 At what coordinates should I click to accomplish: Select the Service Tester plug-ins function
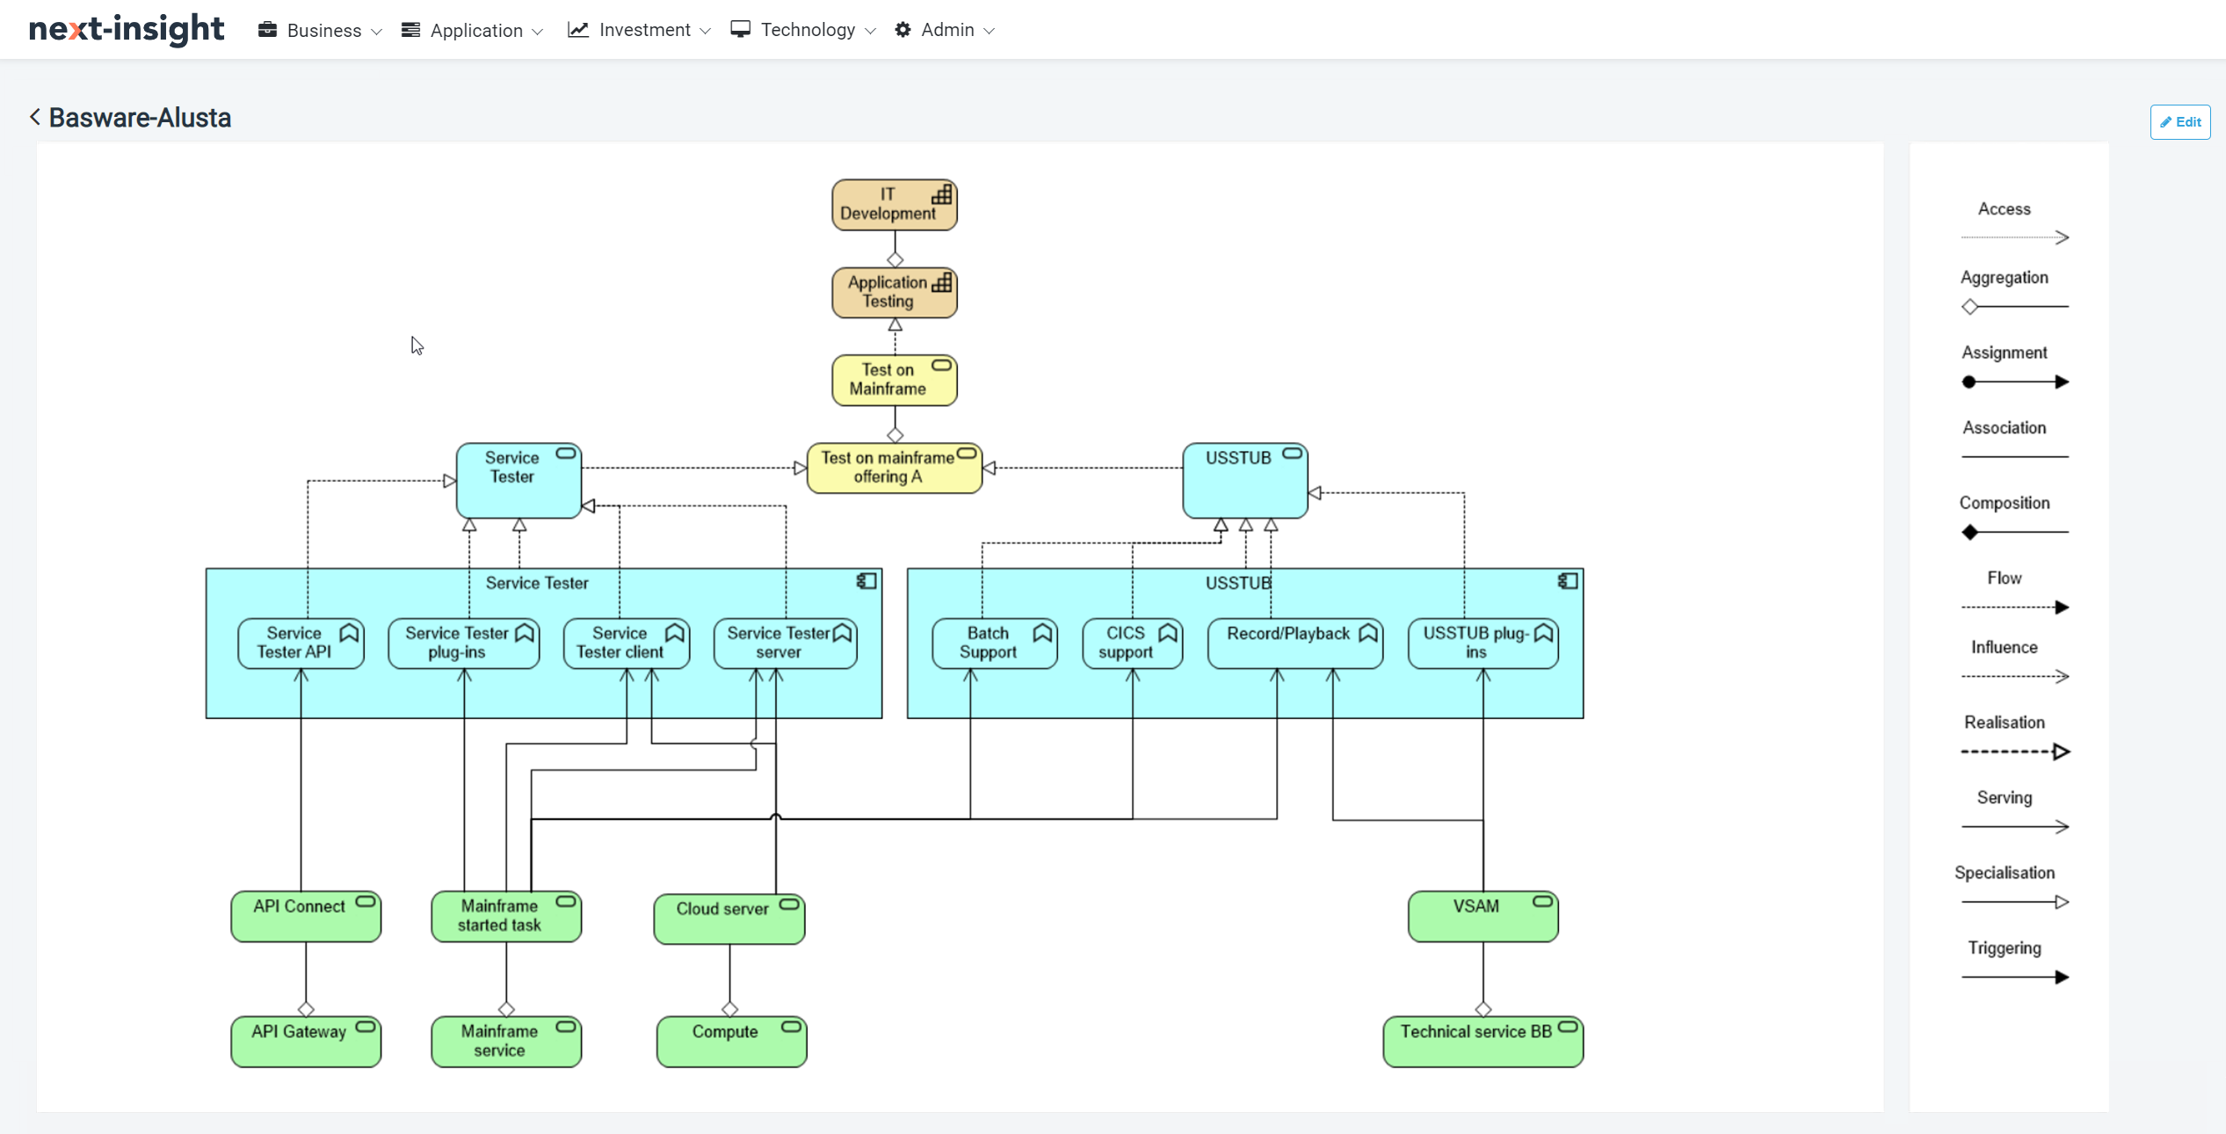point(463,643)
